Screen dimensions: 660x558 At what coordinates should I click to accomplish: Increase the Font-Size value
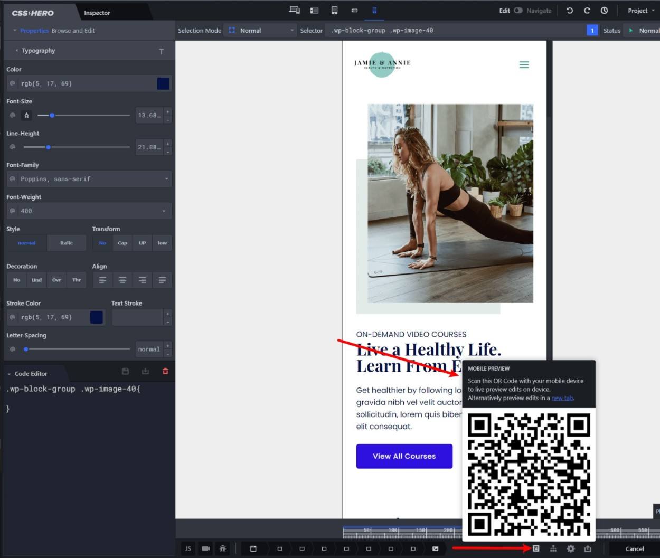168,111
